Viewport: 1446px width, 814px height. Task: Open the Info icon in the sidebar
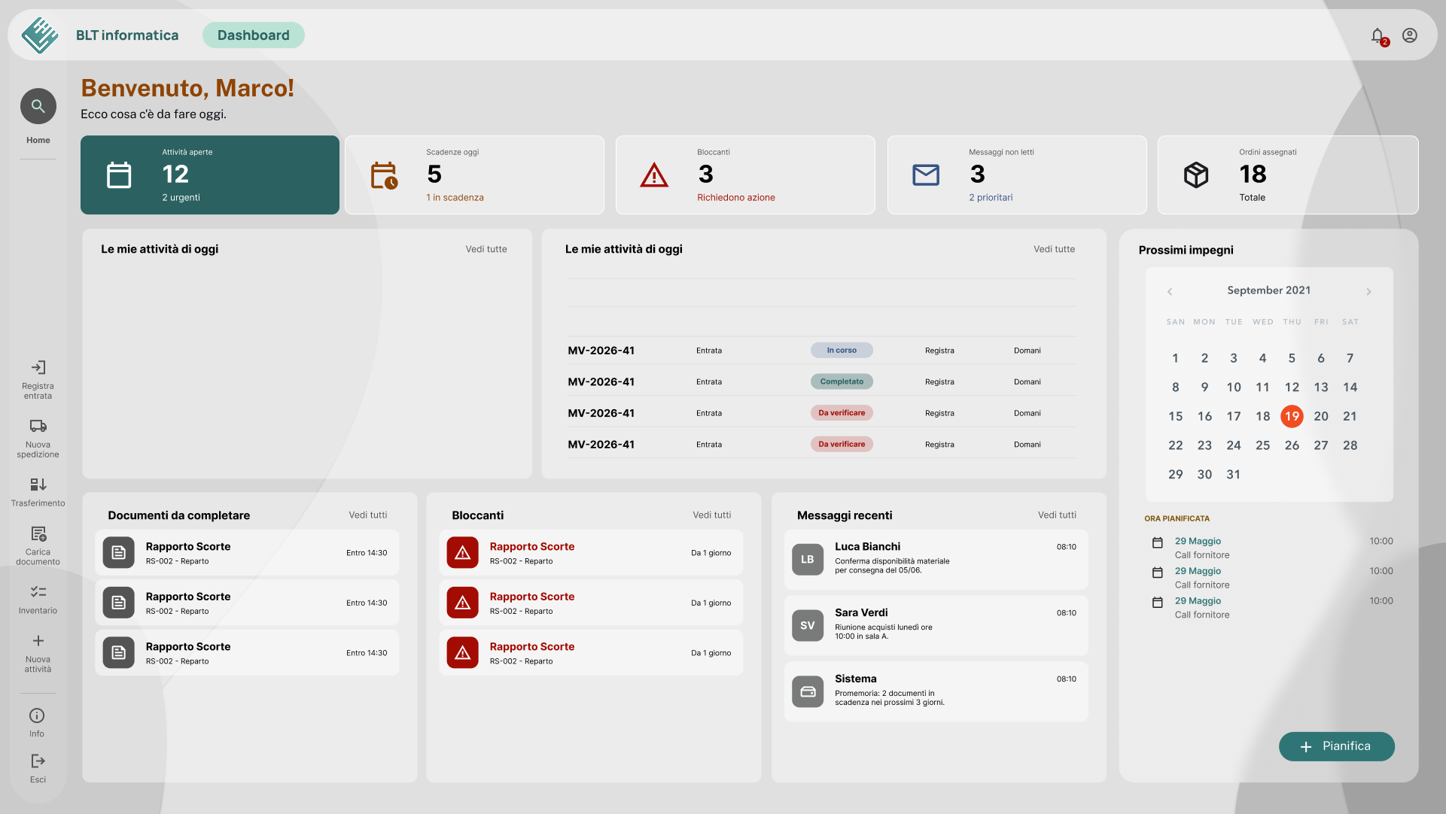37,715
